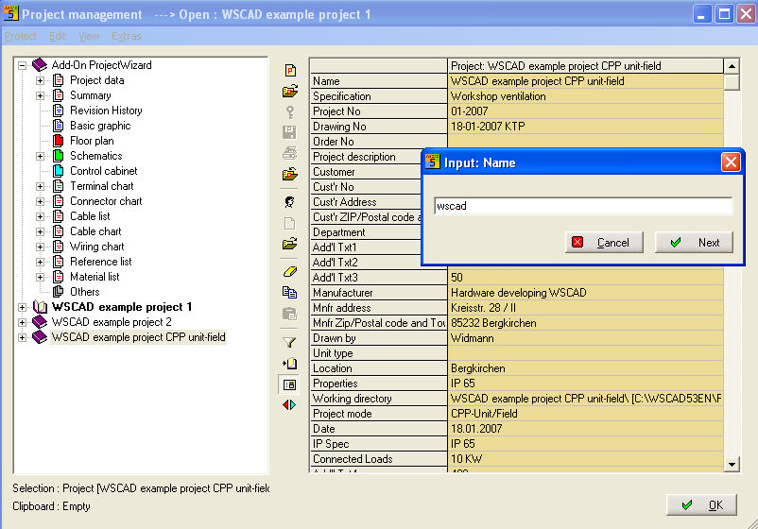Click the Revision History page icon
This screenshot has width=758, height=529.
pos(59,111)
